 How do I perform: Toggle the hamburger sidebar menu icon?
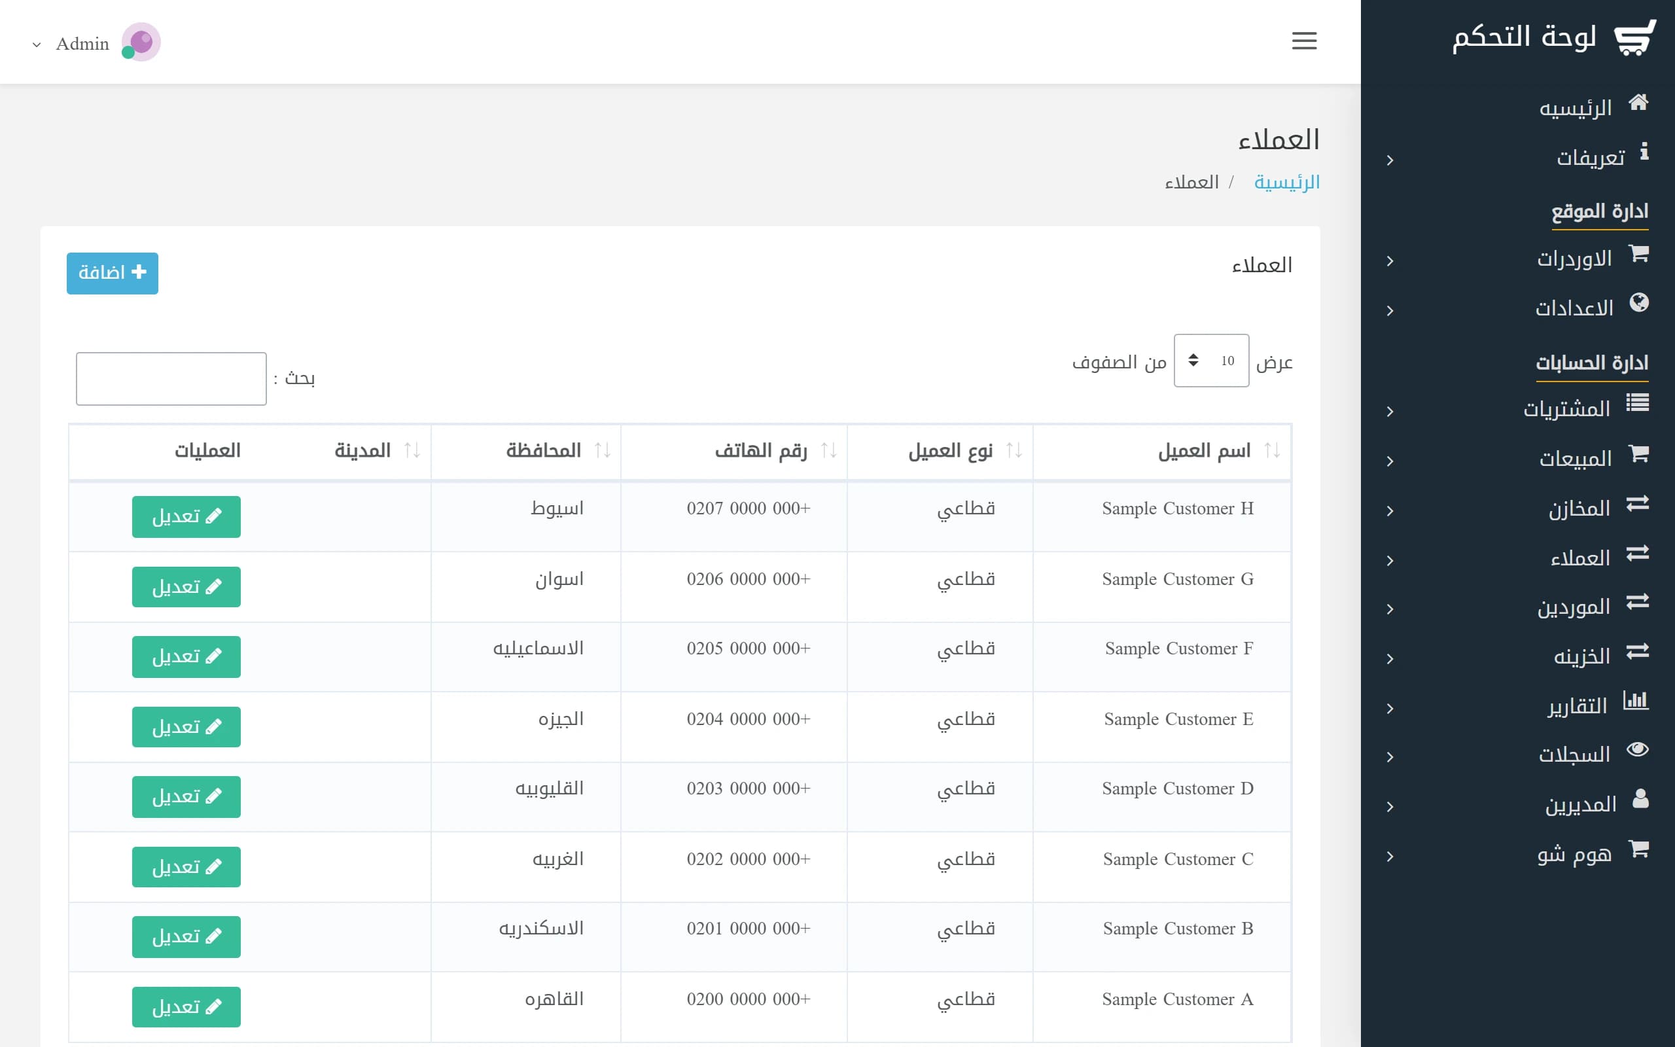[1304, 41]
